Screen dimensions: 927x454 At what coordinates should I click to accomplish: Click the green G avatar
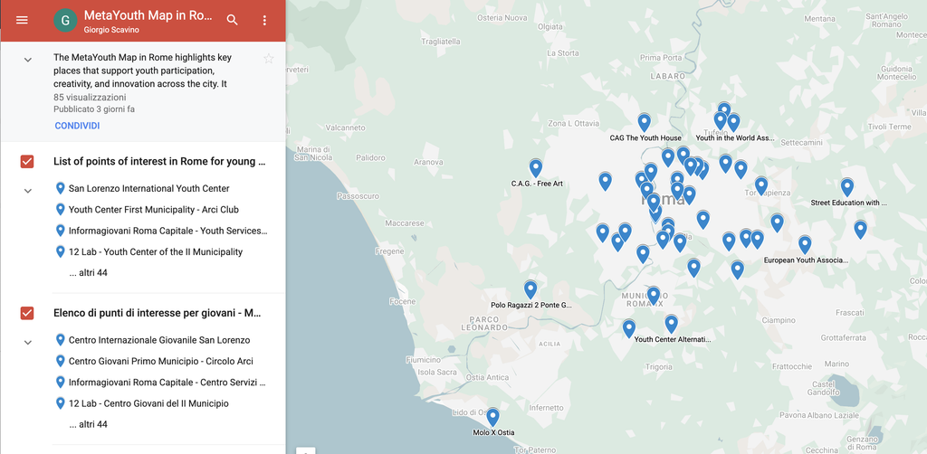coord(65,21)
